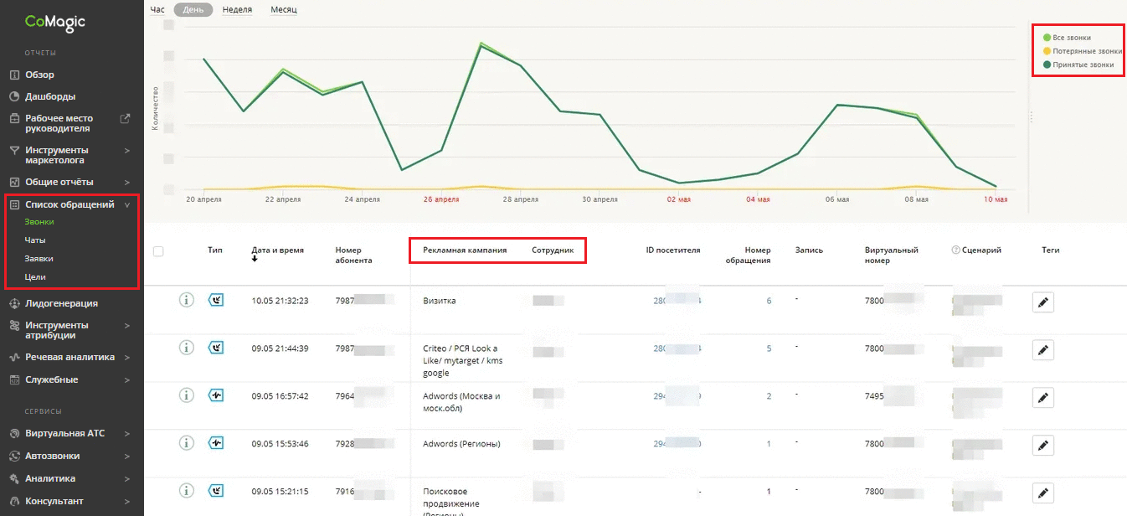Open visitor request number 6 link
Viewport: 1127px width, 516px height.
(769, 301)
